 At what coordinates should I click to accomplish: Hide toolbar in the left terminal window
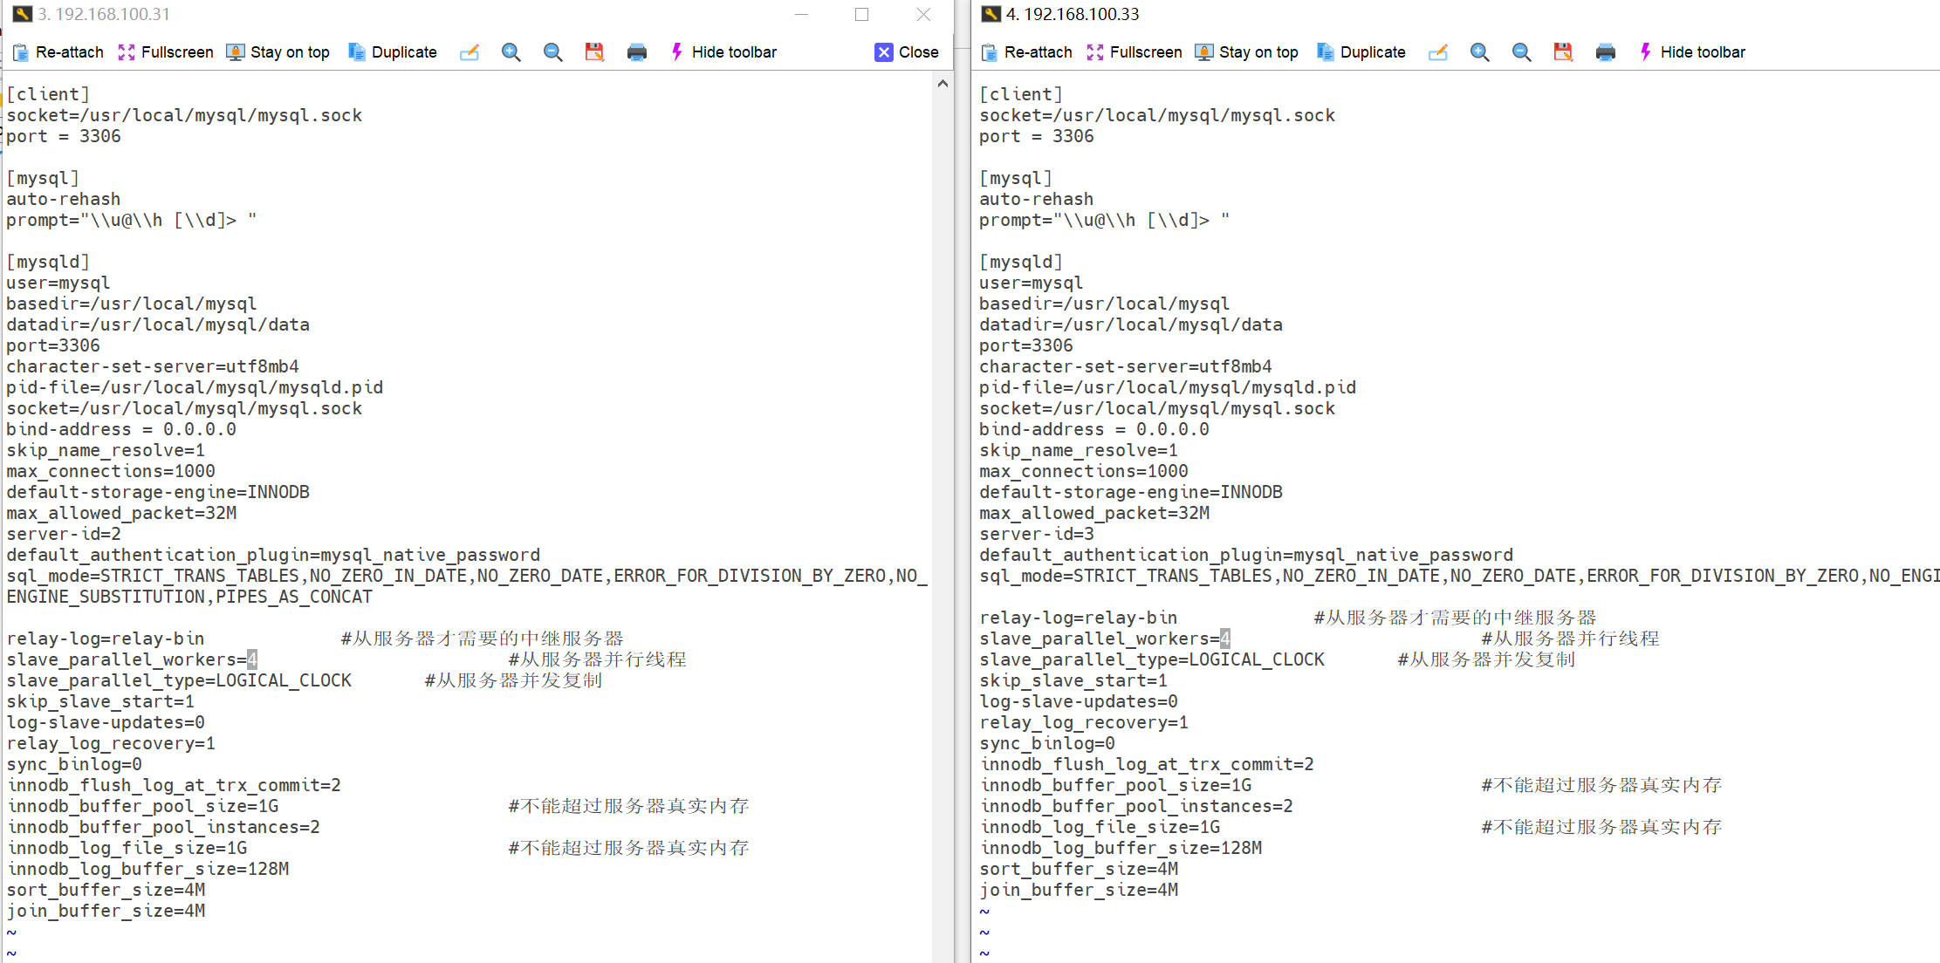pyautogui.click(x=723, y=52)
